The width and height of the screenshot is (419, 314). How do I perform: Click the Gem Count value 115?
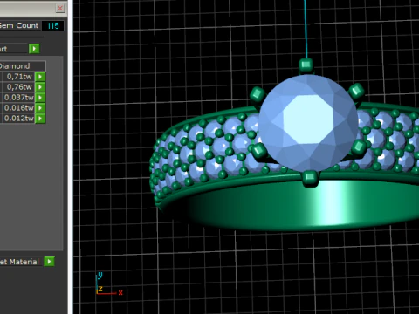click(52, 26)
